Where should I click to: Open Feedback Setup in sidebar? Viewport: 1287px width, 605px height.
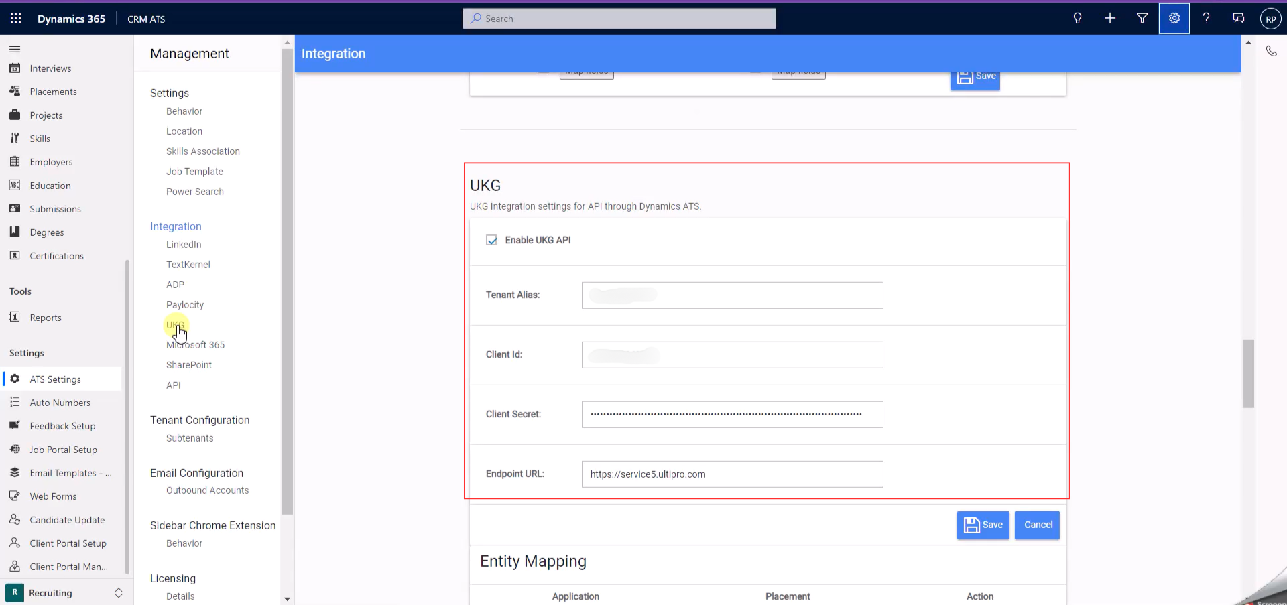pyautogui.click(x=62, y=426)
